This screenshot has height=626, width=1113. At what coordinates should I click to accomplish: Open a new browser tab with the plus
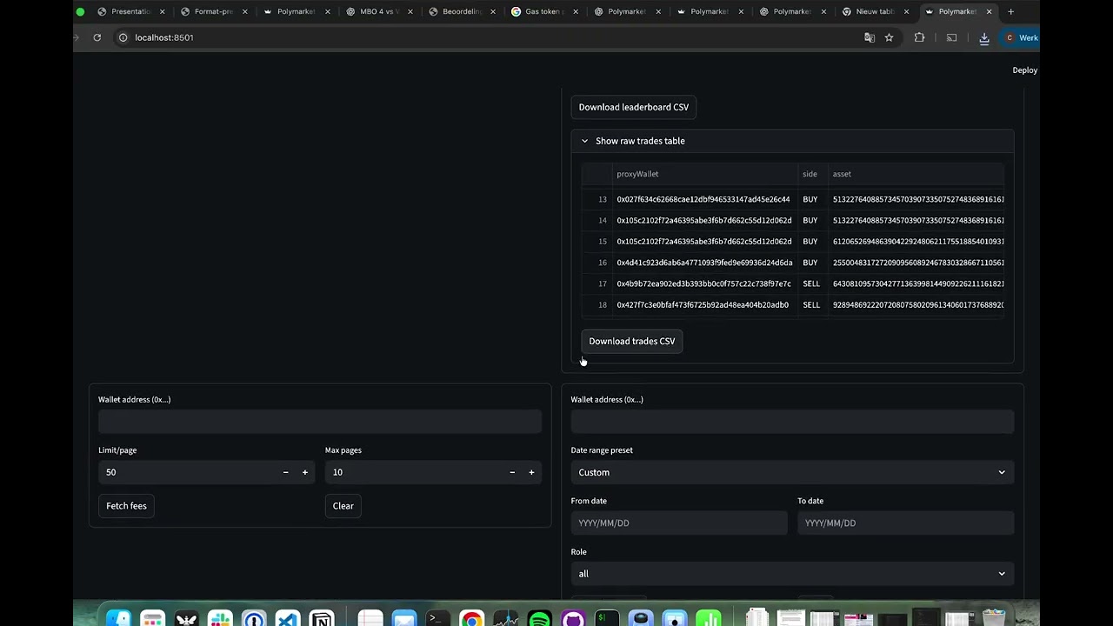(1010, 11)
